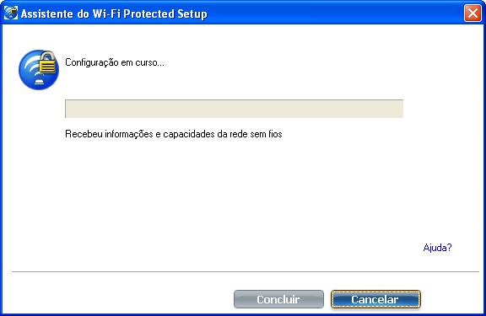Click the empty configuration progress bar
The image size is (486, 316).
click(234, 109)
